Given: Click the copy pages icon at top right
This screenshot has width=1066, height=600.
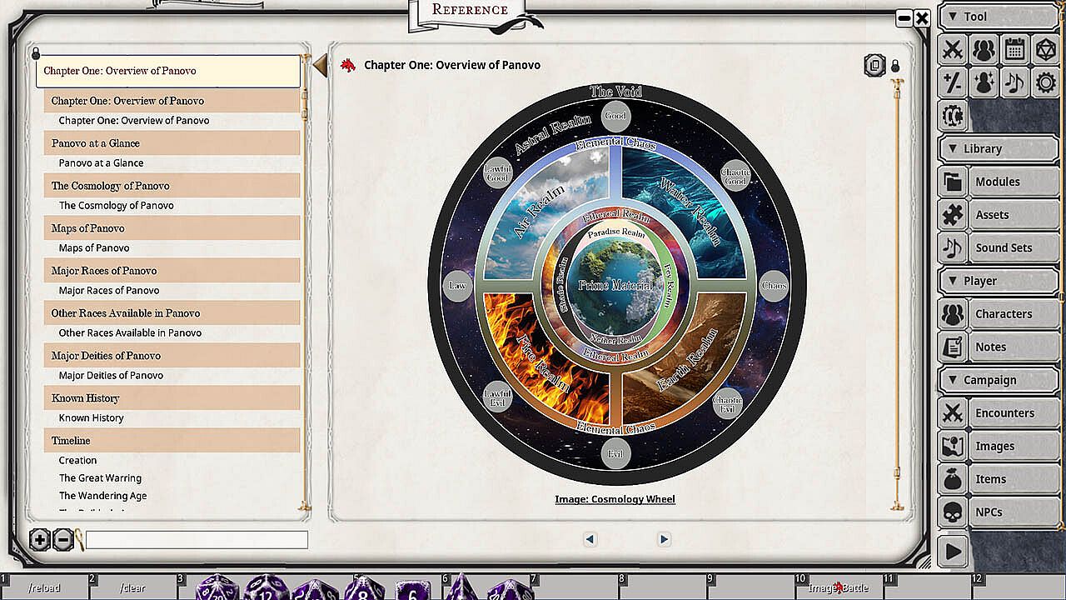Looking at the screenshot, I should [x=874, y=65].
